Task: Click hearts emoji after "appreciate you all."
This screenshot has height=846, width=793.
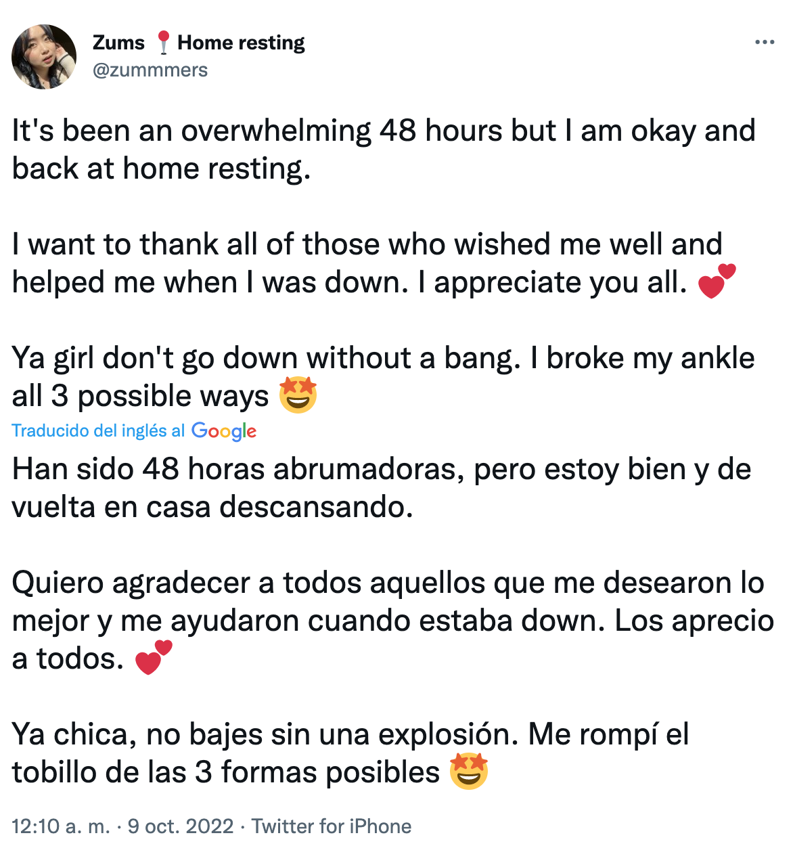Action: (716, 282)
